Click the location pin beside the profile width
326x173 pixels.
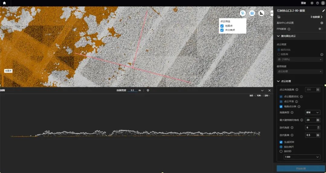click(148, 90)
